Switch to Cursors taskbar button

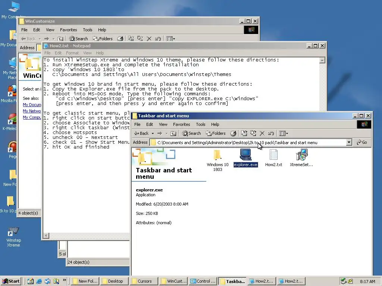144,281
